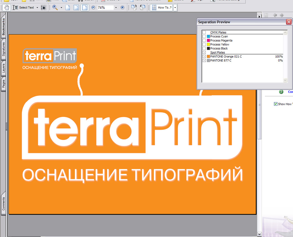Toggle the CMYK Plates checkbox
The height and width of the screenshot is (237, 293).
(204, 33)
